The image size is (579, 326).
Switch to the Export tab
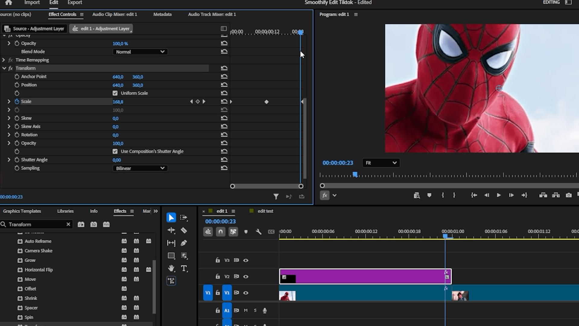[75, 2]
